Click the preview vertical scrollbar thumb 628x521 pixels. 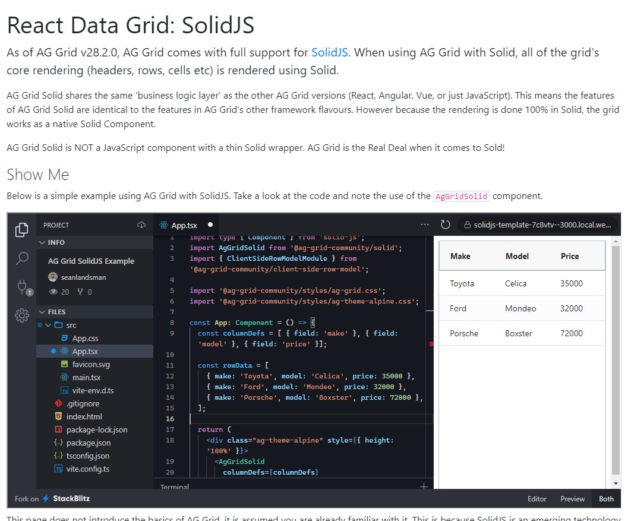click(x=616, y=359)
